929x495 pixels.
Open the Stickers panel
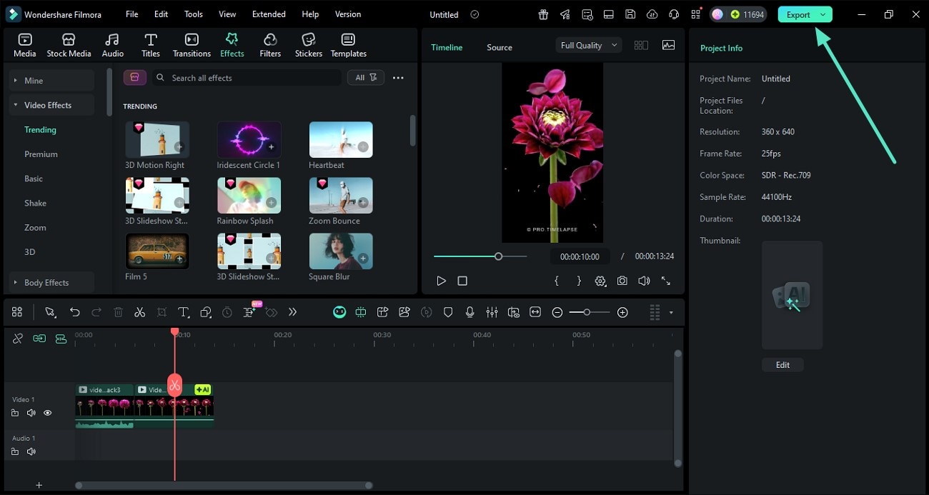(x=309, y=45)
